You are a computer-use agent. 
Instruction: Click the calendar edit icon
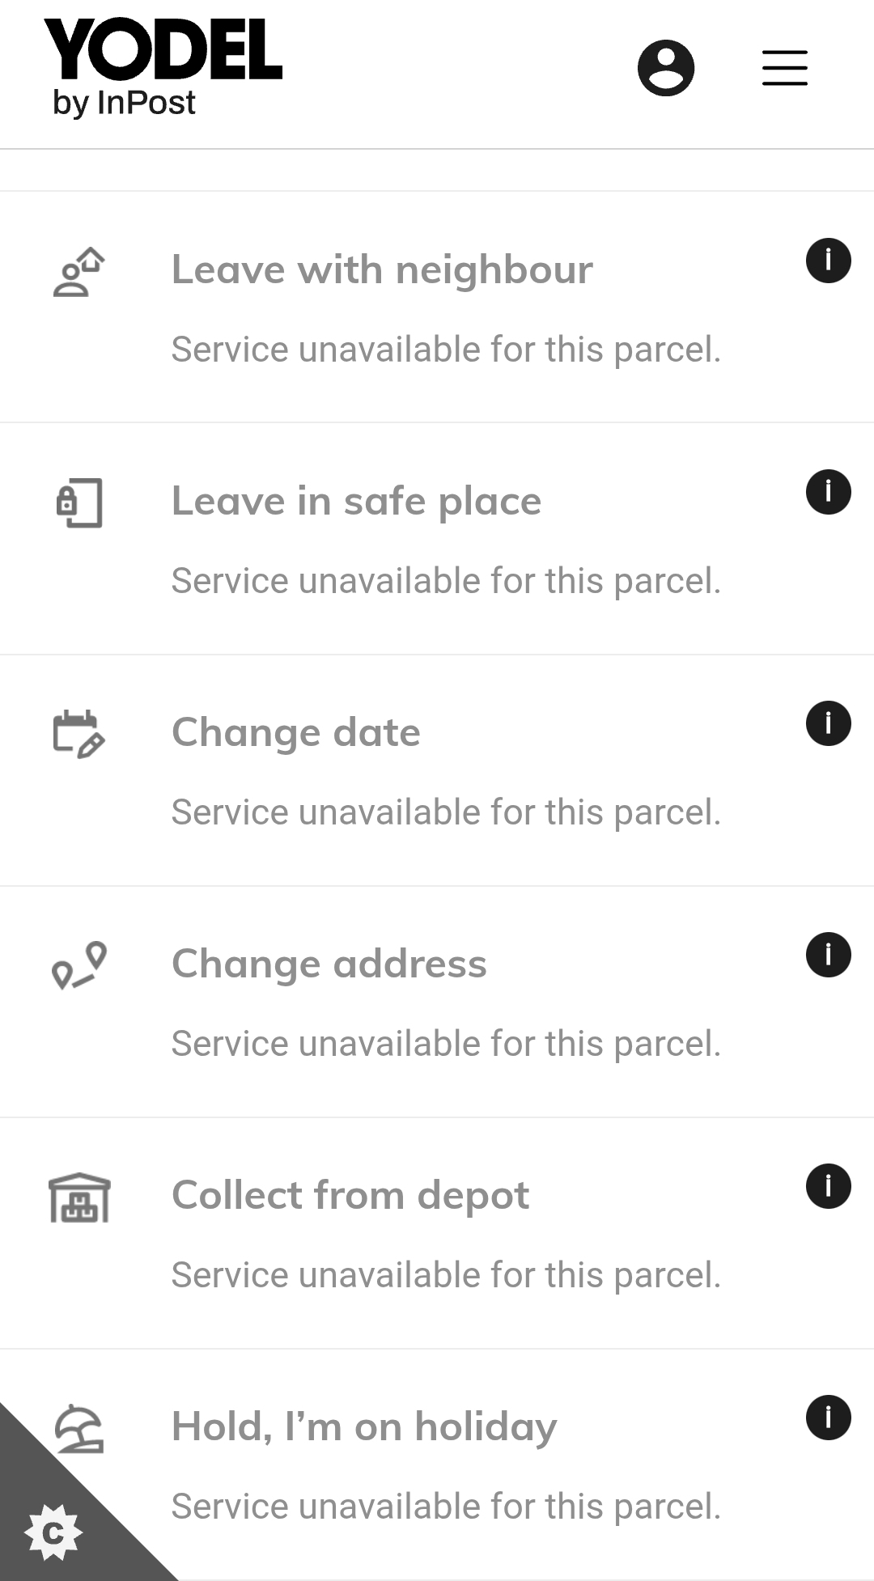coord(78,734)
